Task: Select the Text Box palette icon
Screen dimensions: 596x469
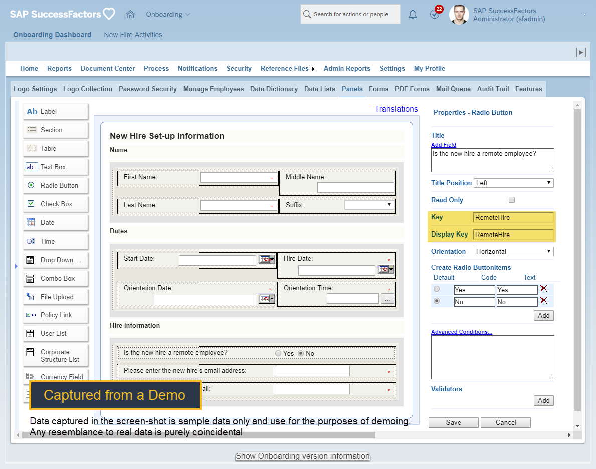Action: coord(32,167)
